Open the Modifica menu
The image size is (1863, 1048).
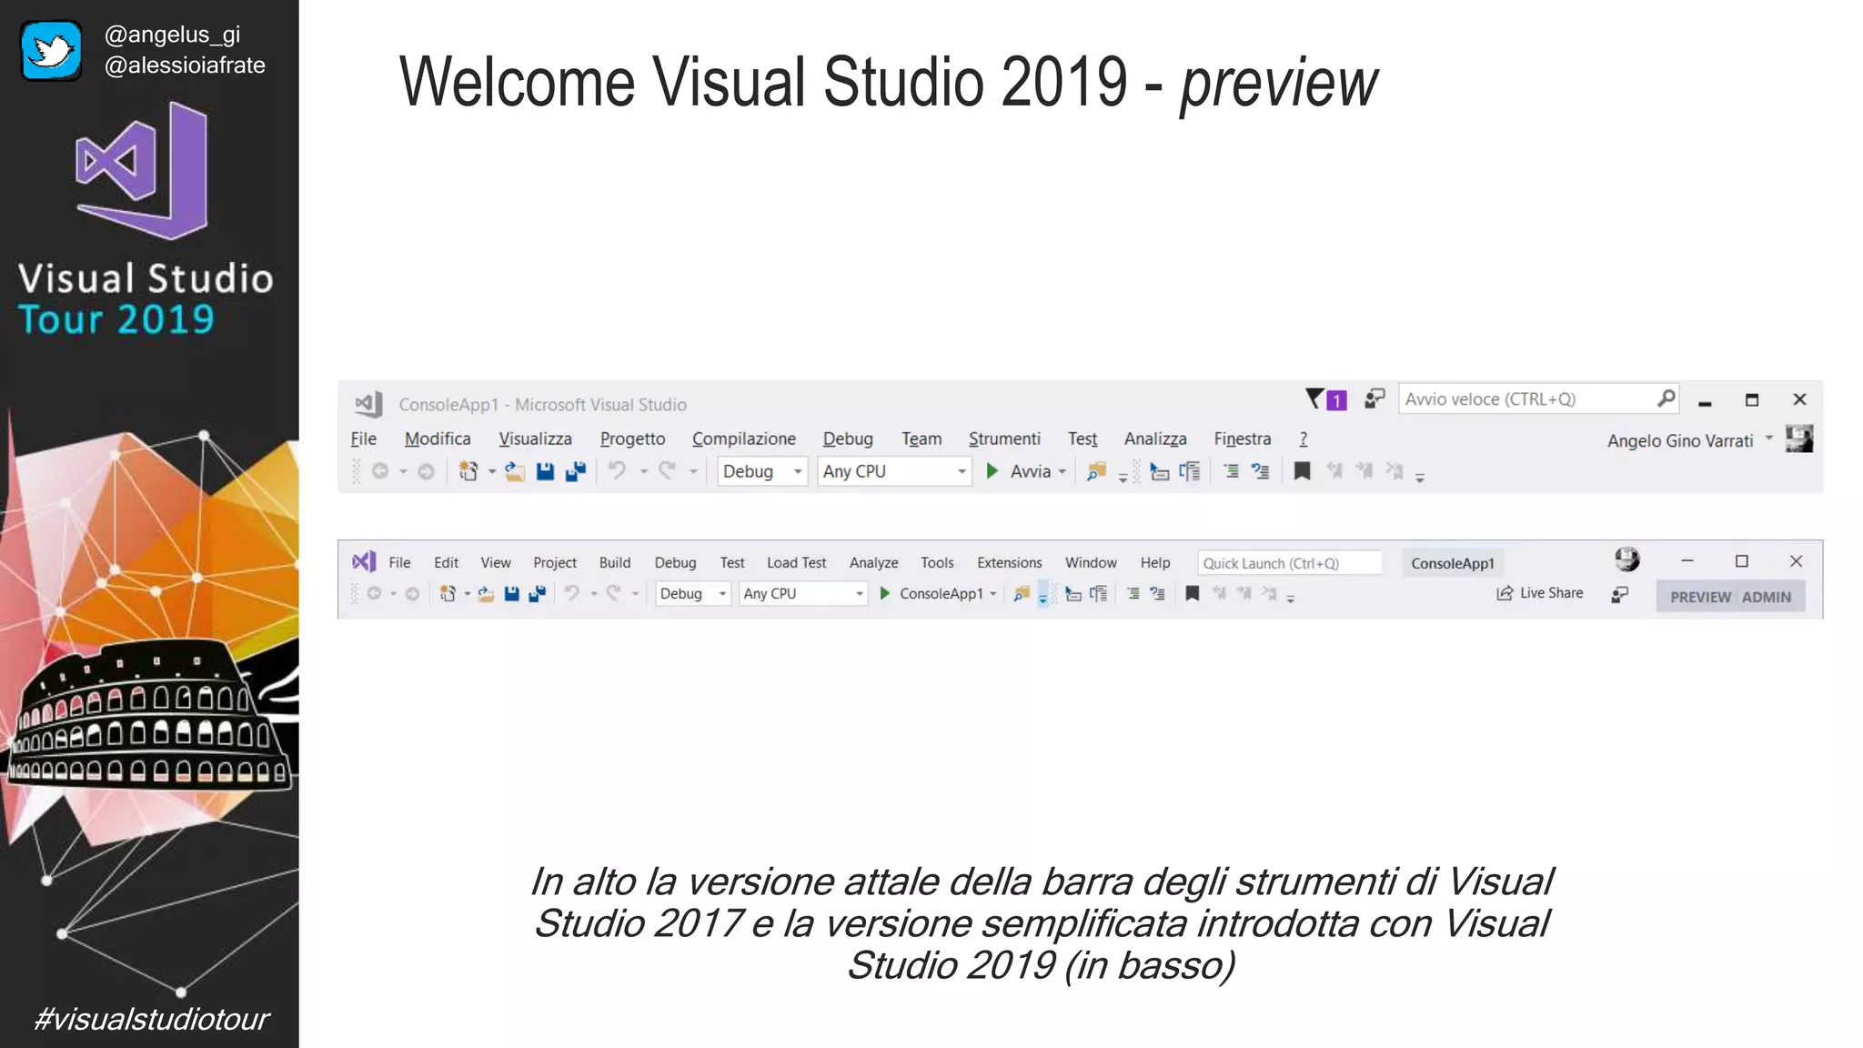pyautogui.click(x=438, y=438)
